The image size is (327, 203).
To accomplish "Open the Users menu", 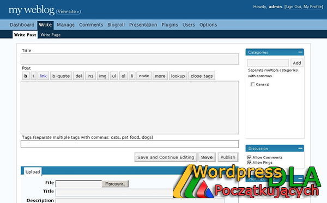I will (189, 25).
